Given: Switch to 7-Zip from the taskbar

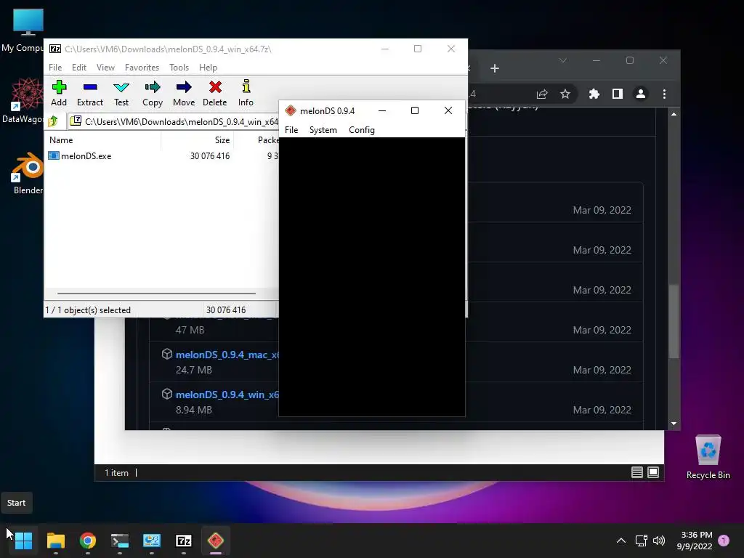Looking at the screenshot, I should tap(184, 541).
